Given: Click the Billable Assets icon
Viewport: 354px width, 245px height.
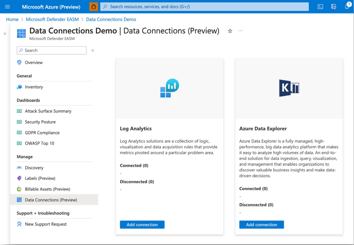Looking at the screenshot, I should pyautogui.click(x=19, y=189).
